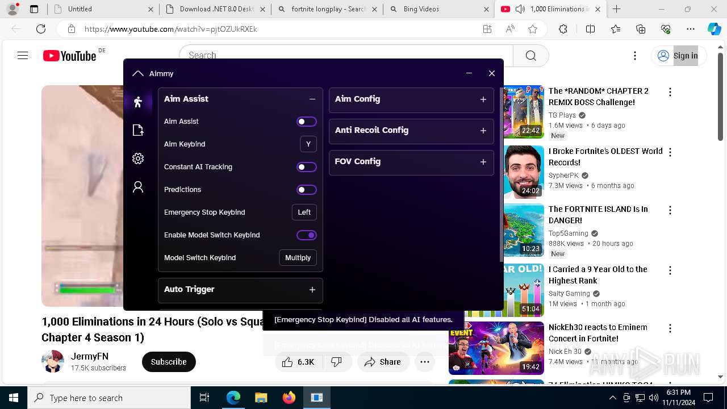
Task: Open Firefox from the taskbar
Action: 289,398
